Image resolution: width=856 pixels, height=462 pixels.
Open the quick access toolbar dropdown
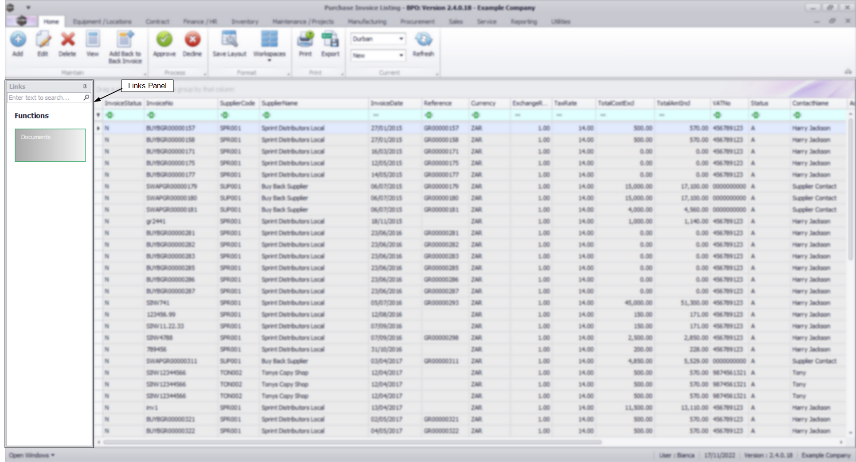click(x=28, y=8)
